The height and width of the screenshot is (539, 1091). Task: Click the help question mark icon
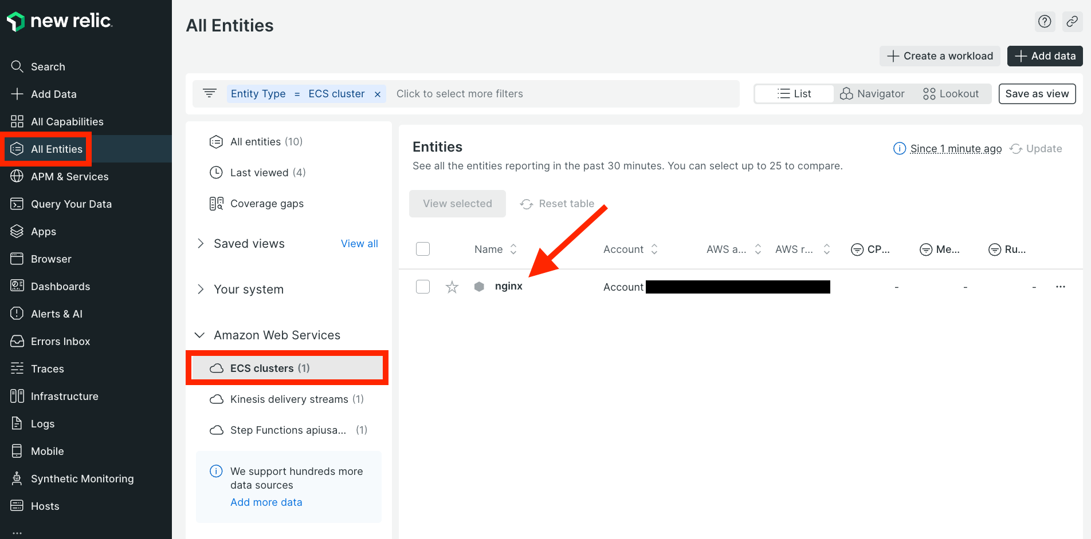[1045, 21]
